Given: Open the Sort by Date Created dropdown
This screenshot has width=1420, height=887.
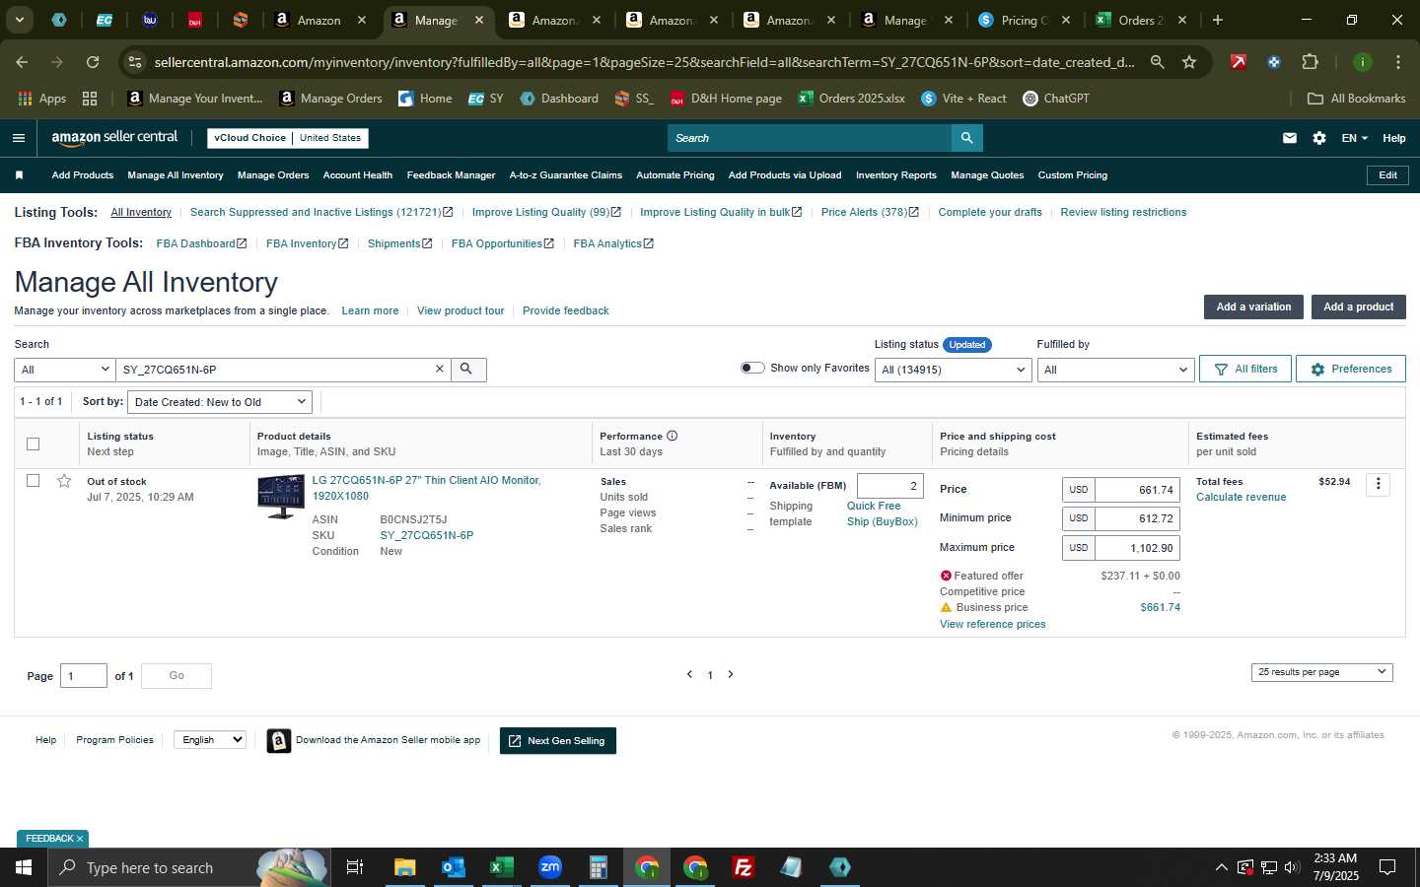Looking at the screenshot, I should point(220,402).
